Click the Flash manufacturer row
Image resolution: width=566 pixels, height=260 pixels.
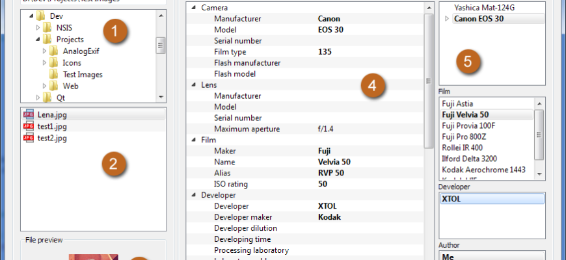pos(305,63)
